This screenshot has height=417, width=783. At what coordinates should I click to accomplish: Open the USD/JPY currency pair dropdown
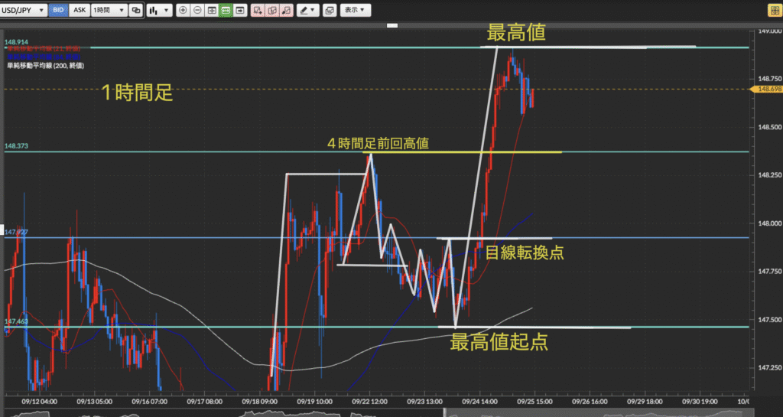tap(24, 11)
